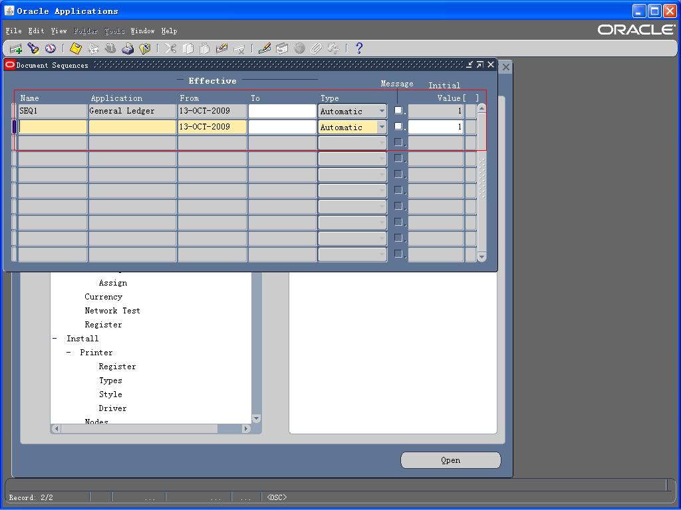Image resolution: width=681 pixels, height=510 pixels.
Task: Open Window Help question mark icon
Action: point(359,48)
